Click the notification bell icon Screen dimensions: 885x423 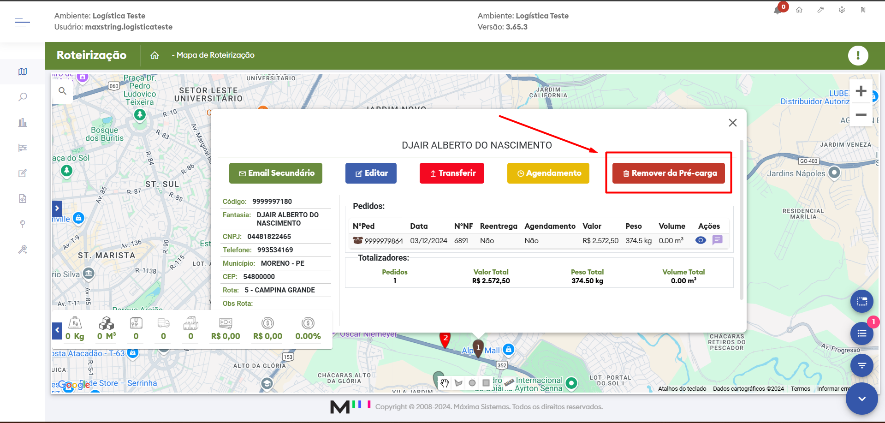(x=778, y=10)
